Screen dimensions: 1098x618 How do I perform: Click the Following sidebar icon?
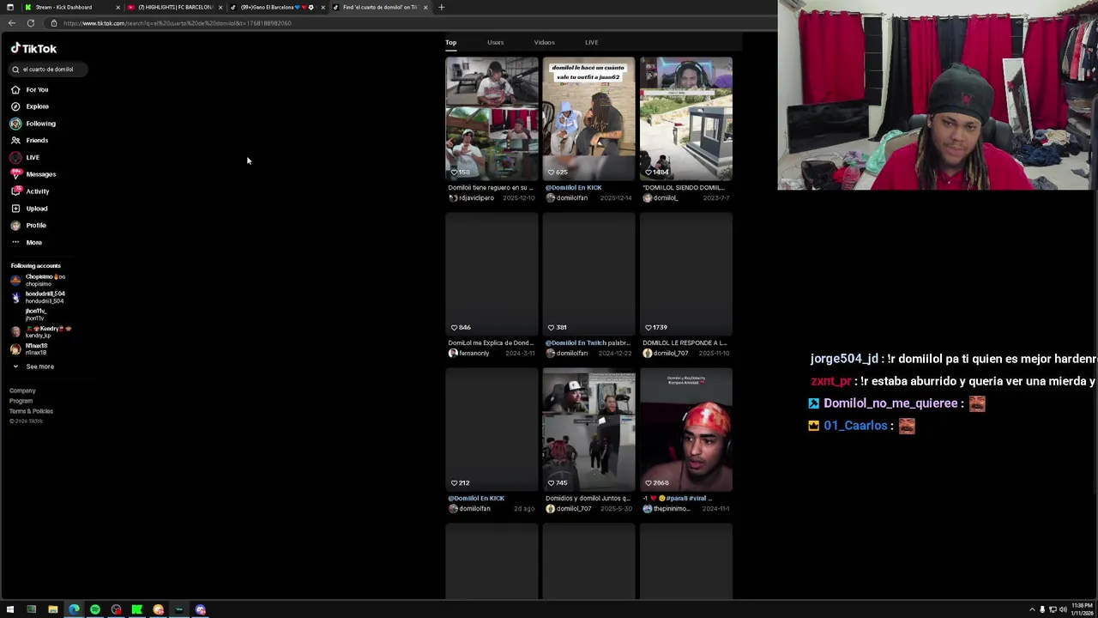pyautogui.click(x=15, y=124)
